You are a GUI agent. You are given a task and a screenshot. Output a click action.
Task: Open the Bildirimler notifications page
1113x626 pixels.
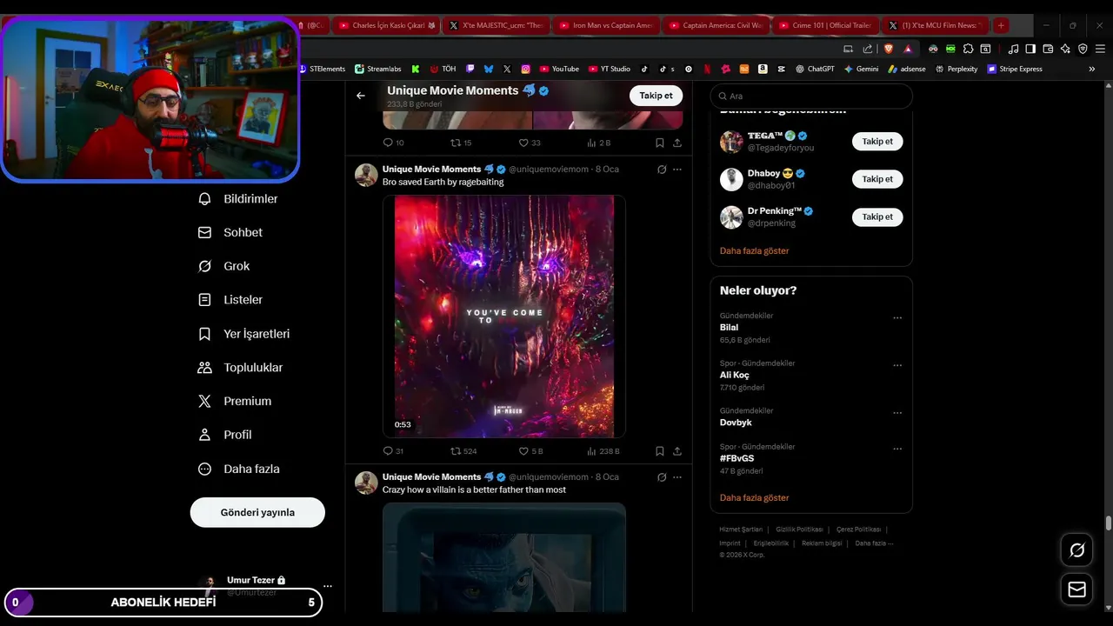(238, 199)
